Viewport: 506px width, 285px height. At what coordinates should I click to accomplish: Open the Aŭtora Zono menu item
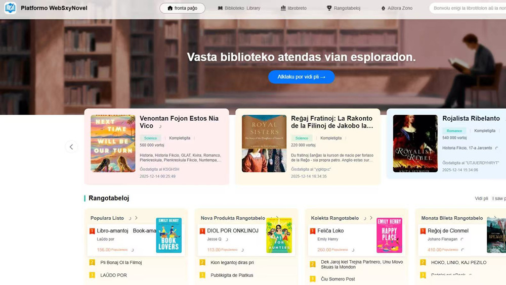[x=397, y=8]
